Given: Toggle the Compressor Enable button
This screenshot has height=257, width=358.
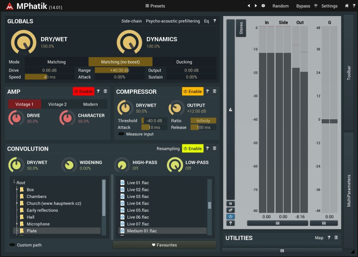Looking at the screenshot, I should (192, 91).
